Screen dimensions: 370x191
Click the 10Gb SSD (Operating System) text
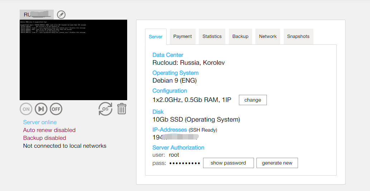pos(196,119)
